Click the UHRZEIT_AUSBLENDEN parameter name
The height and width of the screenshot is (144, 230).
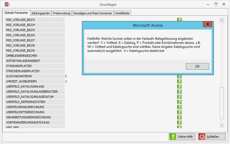[35, 81]
